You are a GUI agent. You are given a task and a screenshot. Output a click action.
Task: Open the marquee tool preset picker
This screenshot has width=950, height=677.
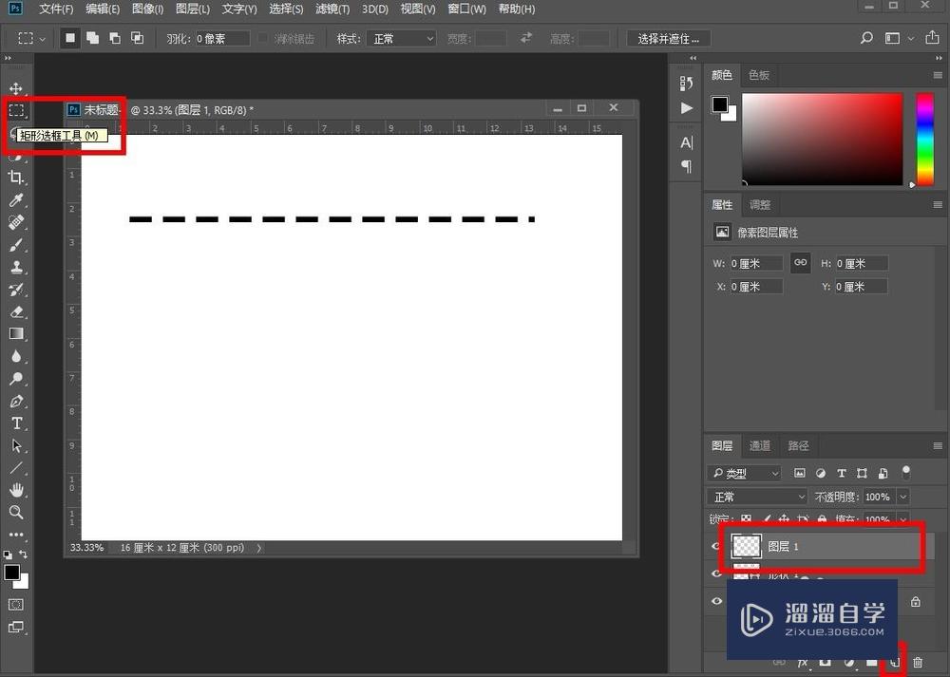pyautogui.click(x=31, y=38)
